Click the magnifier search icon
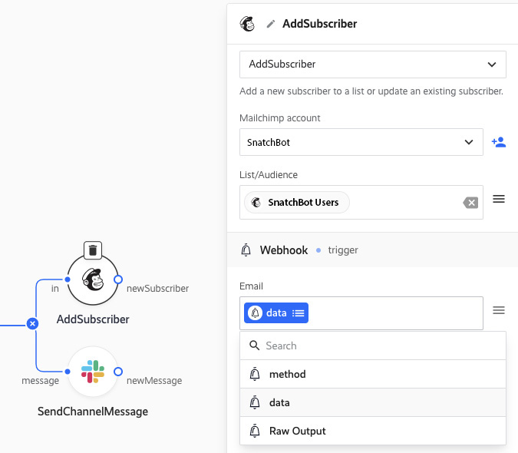 pyautogui.click(x=254, y=346)
